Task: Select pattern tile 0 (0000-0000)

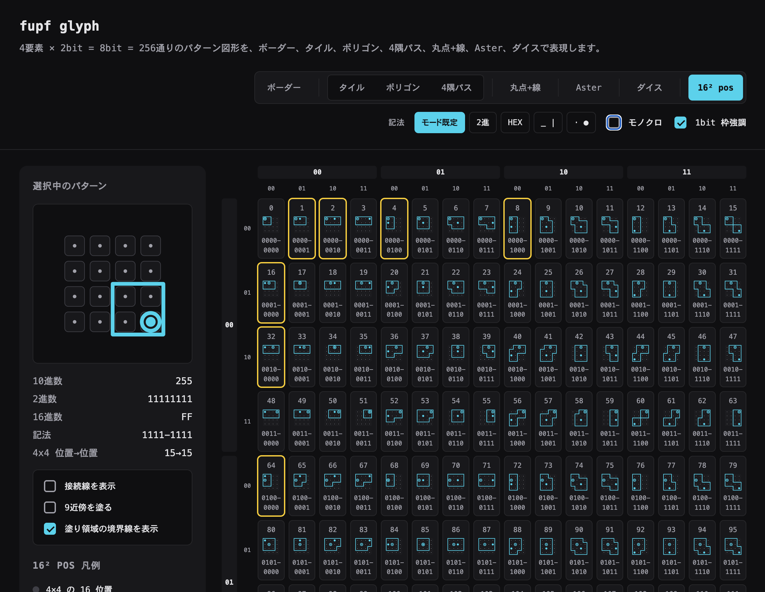Action: click(271, 228)
